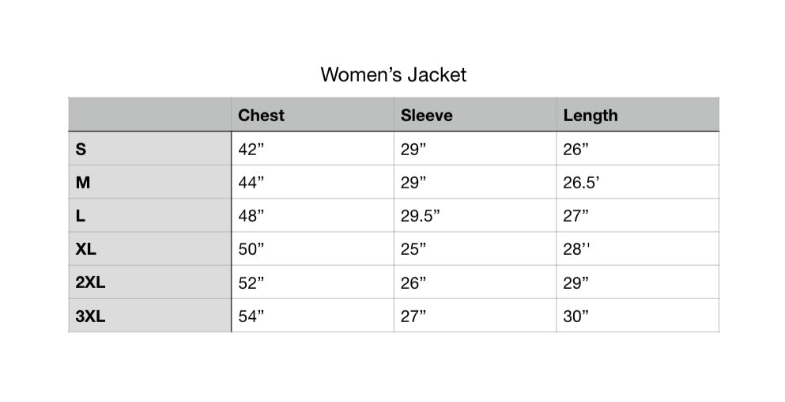
Task: Click the 25” sleeve cell for XL
Action: click(413, 248)
